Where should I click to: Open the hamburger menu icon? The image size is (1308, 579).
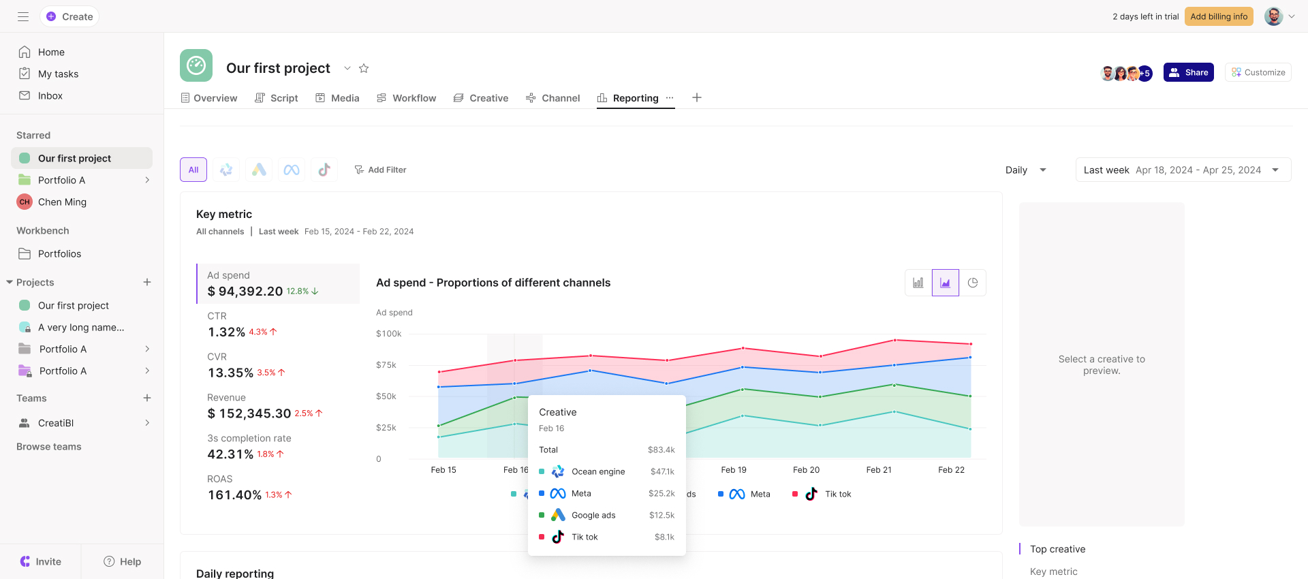(x=23, y=16)
